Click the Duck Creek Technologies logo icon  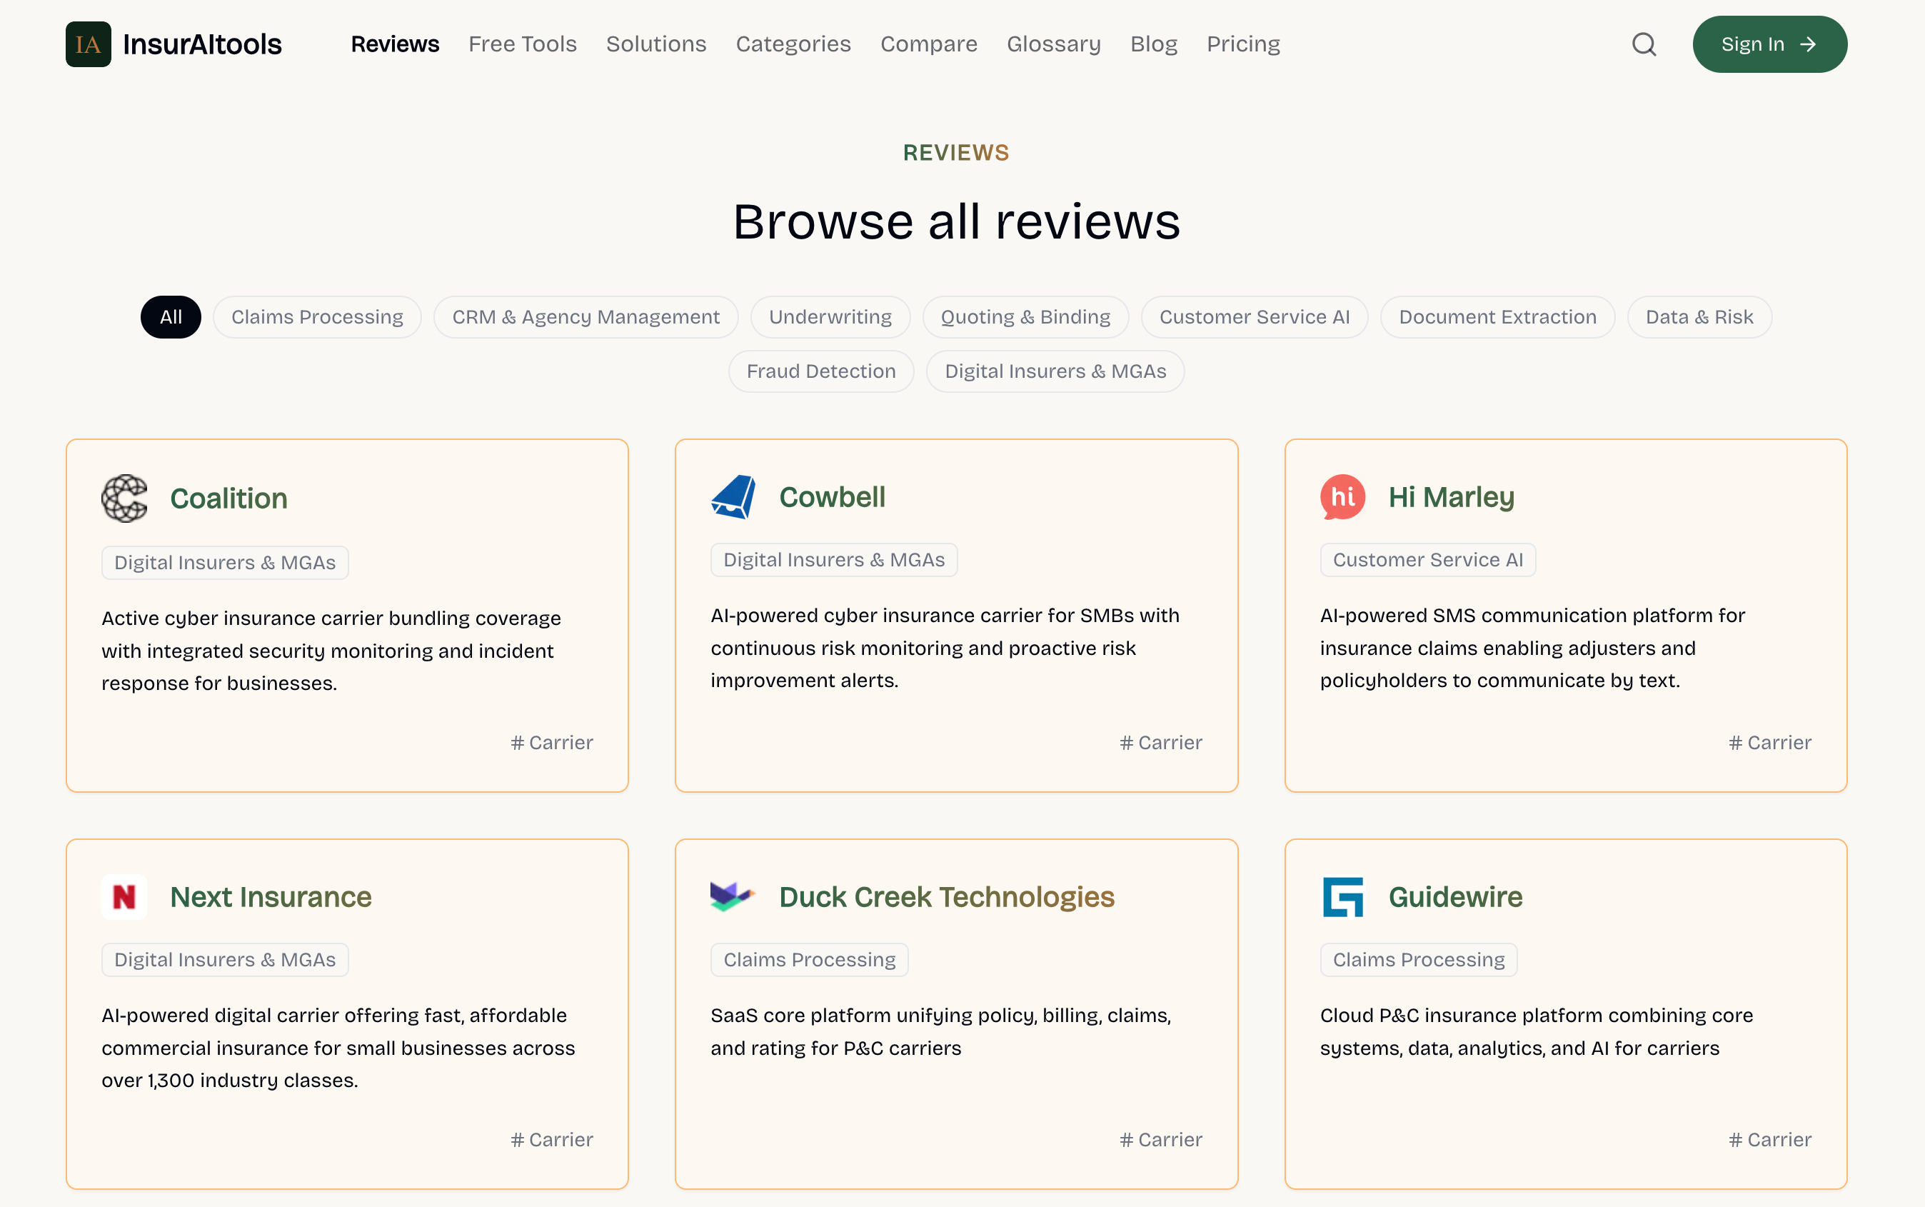coord(733,896)
